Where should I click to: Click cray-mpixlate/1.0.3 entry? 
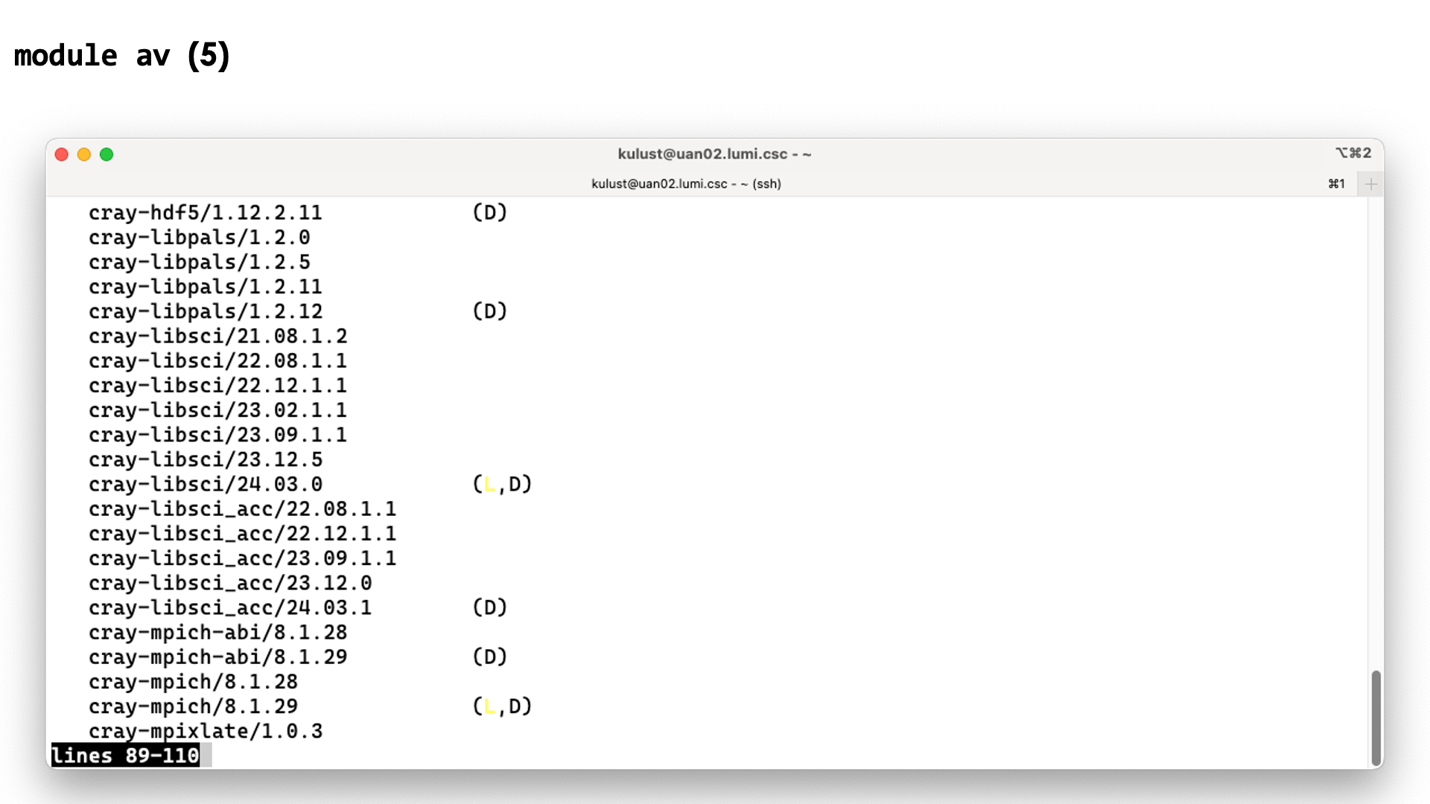point(206,731)
